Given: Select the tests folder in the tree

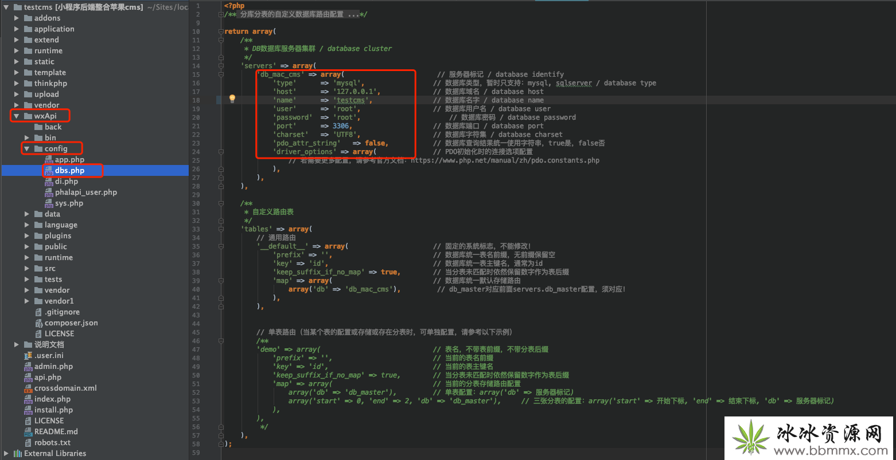Looking at the screenshot, I should (53, 280).
